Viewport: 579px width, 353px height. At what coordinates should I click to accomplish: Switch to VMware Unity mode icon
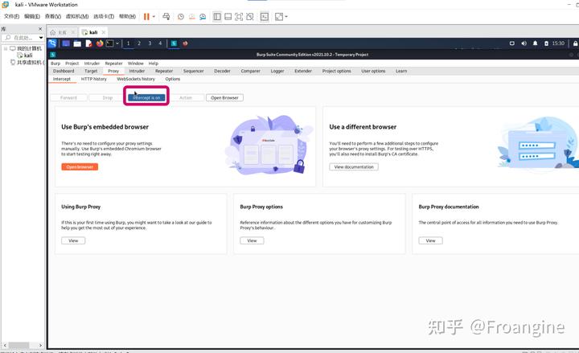250,17
